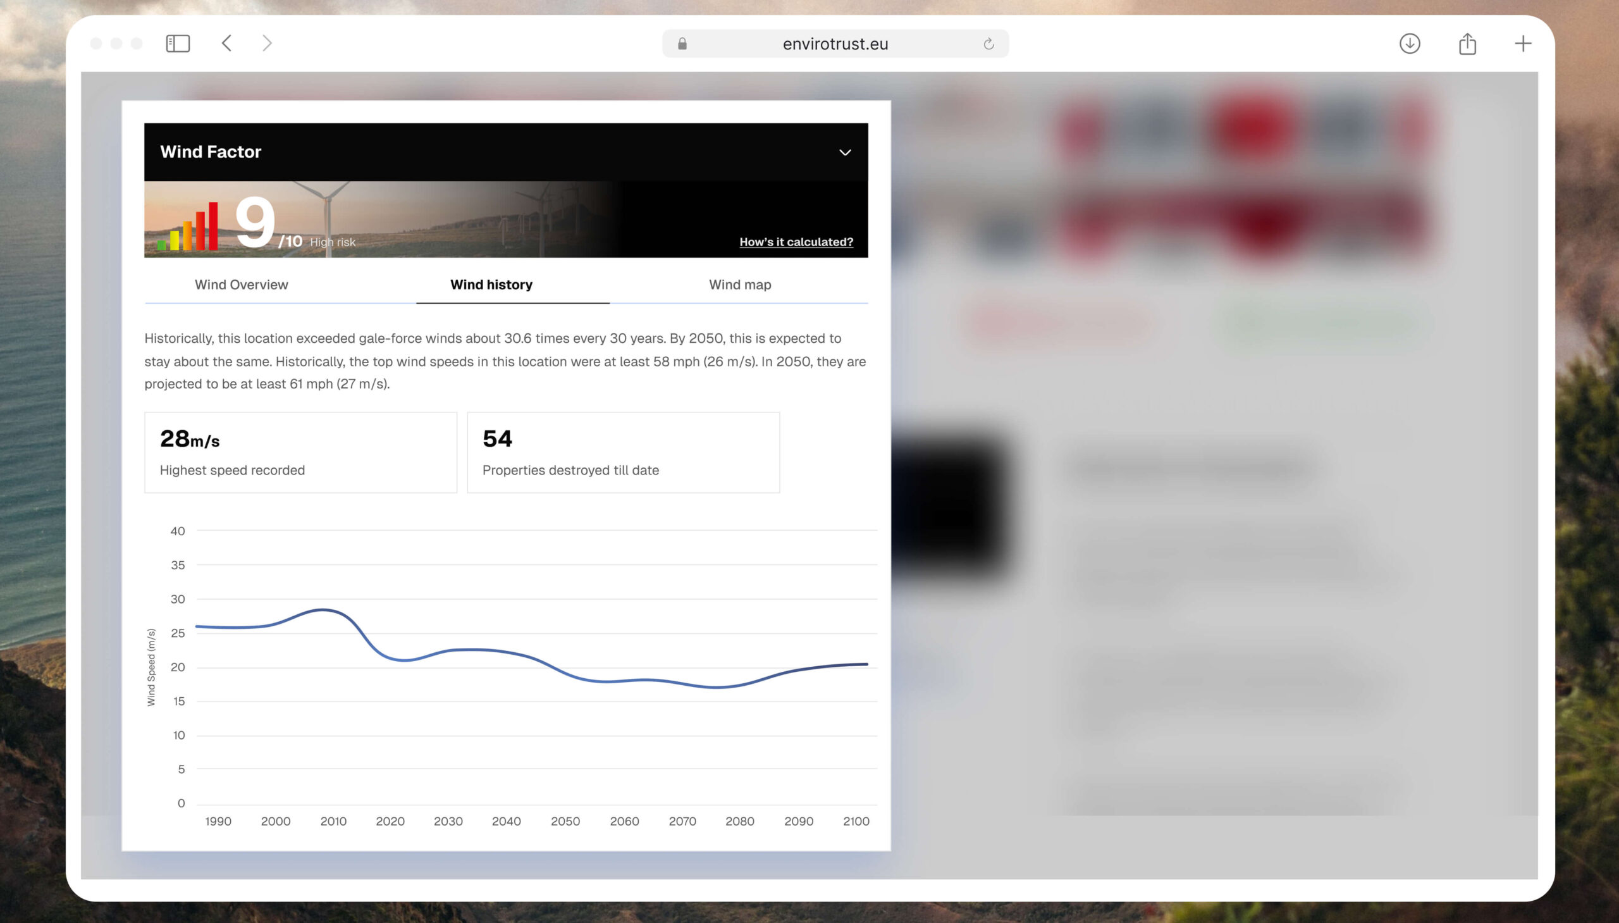This screenshot has width=1619, height=923.
Task: Click the envirotrust.eu address field
Action: point(835,44)
